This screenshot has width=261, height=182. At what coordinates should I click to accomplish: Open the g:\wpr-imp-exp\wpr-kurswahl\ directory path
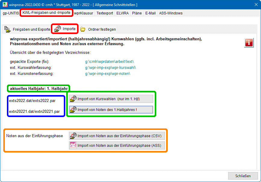pos(110,68)
